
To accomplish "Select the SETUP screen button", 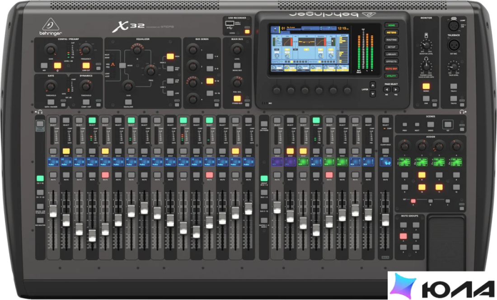I will [391, 47].
